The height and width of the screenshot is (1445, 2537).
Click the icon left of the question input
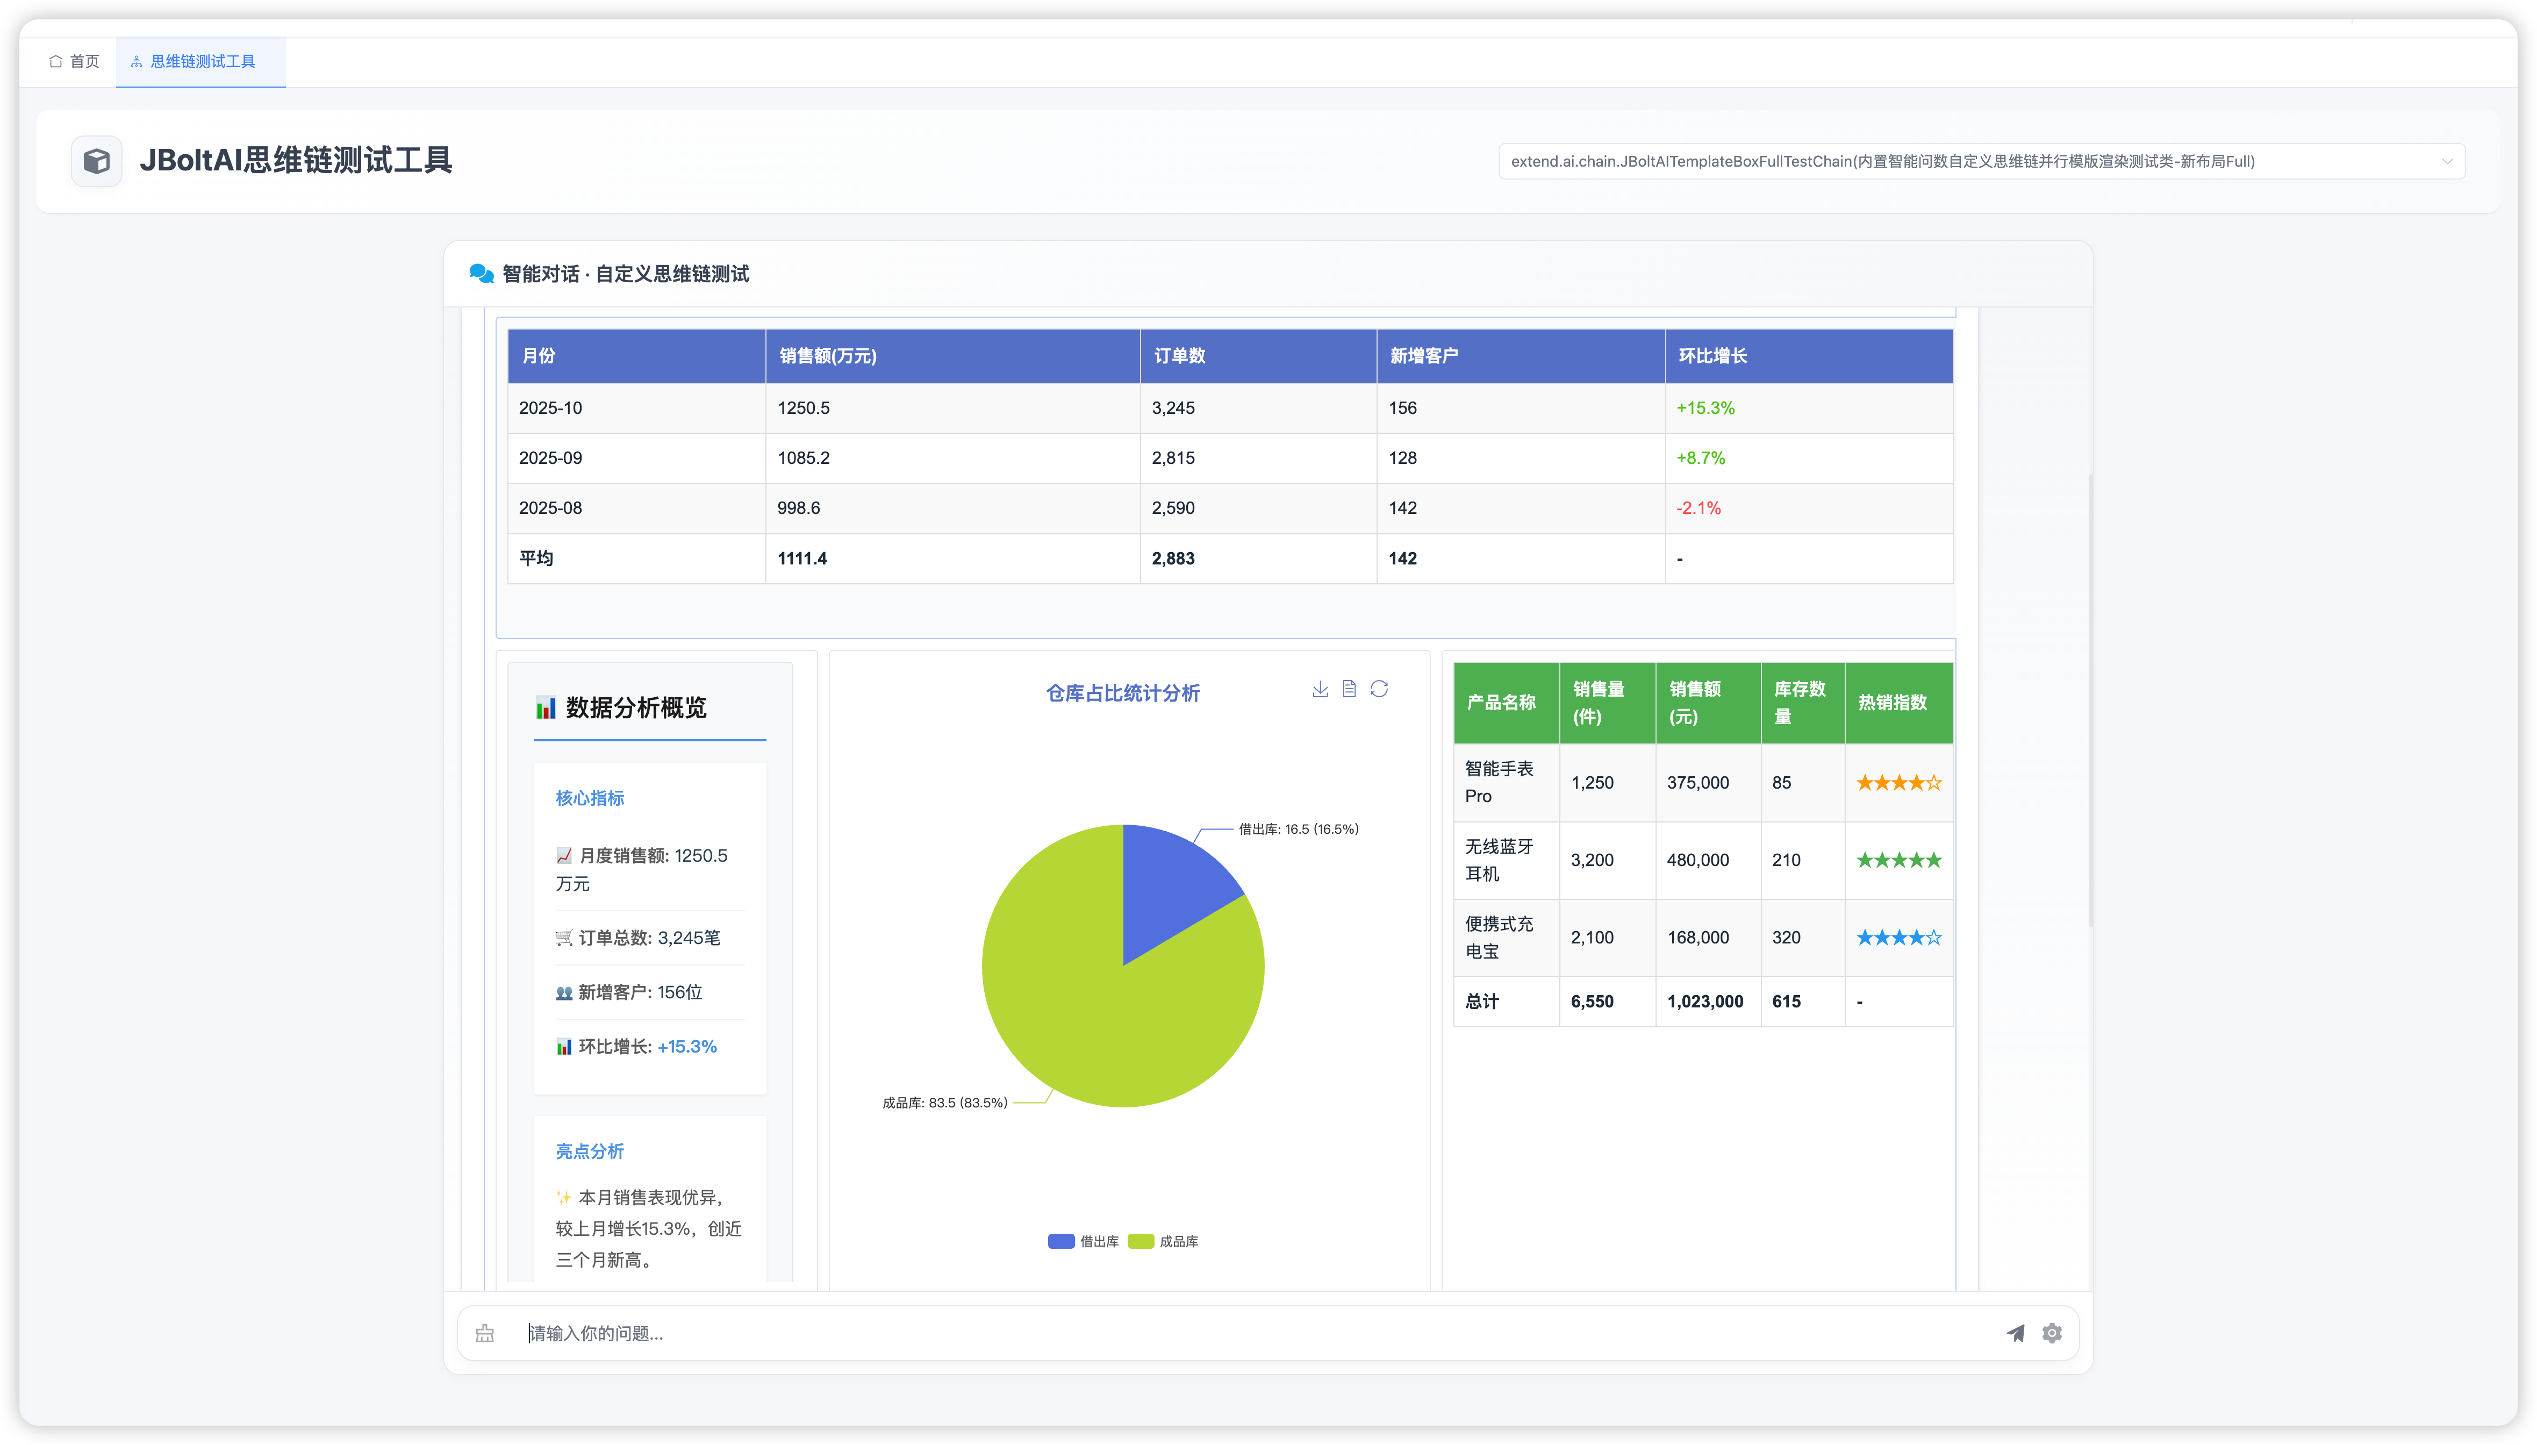pos(485,1333)
